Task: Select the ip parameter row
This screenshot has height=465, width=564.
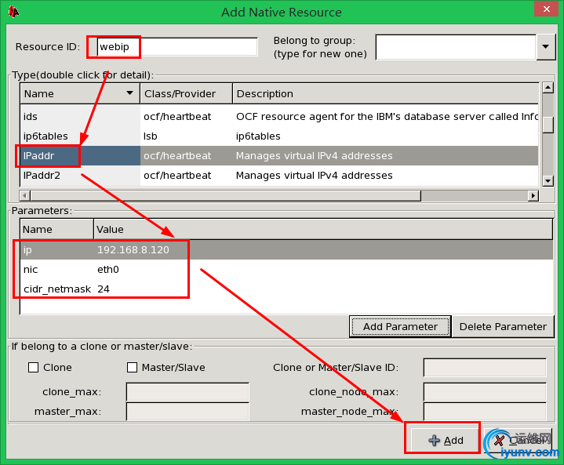Action: (286, 250)
